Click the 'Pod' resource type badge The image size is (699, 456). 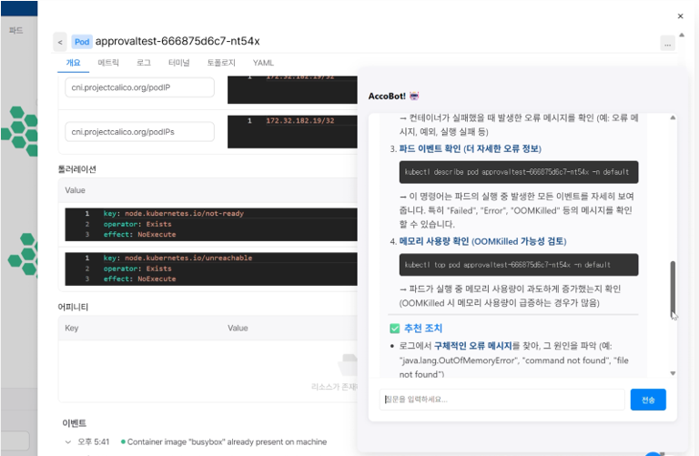82,42
